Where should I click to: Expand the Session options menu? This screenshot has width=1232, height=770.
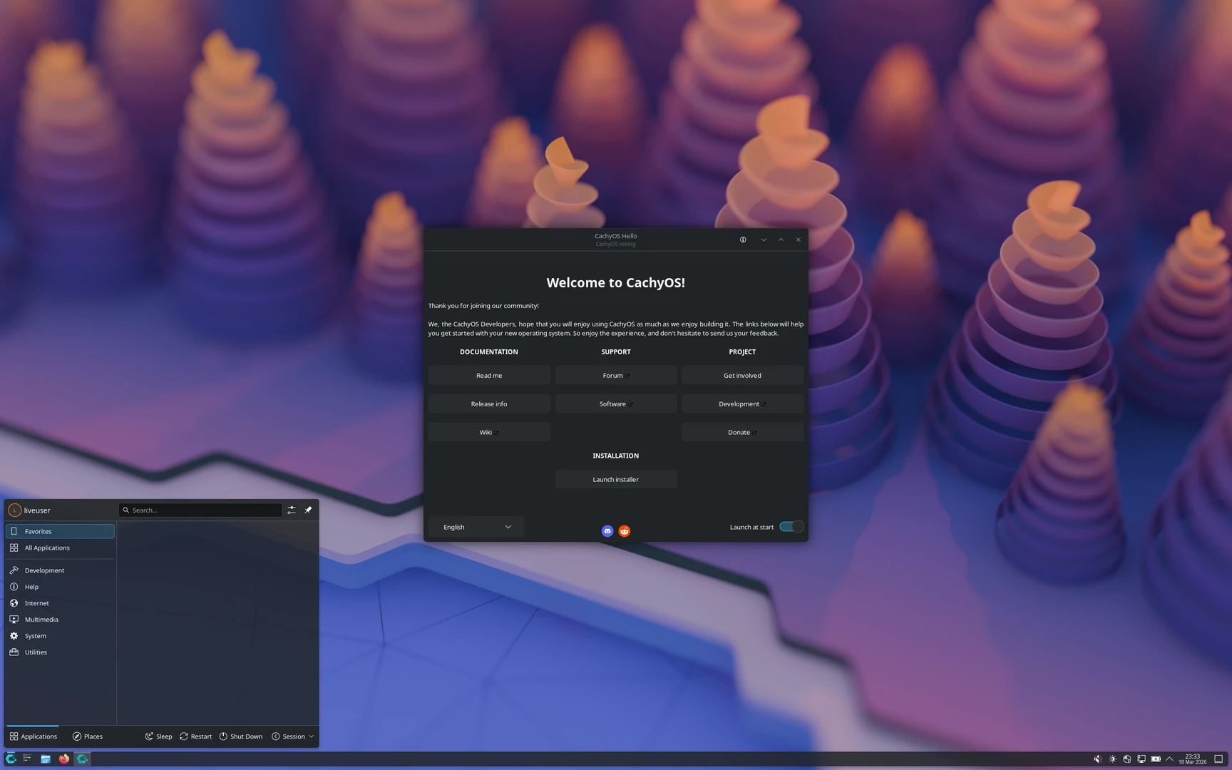click(293, 736)
